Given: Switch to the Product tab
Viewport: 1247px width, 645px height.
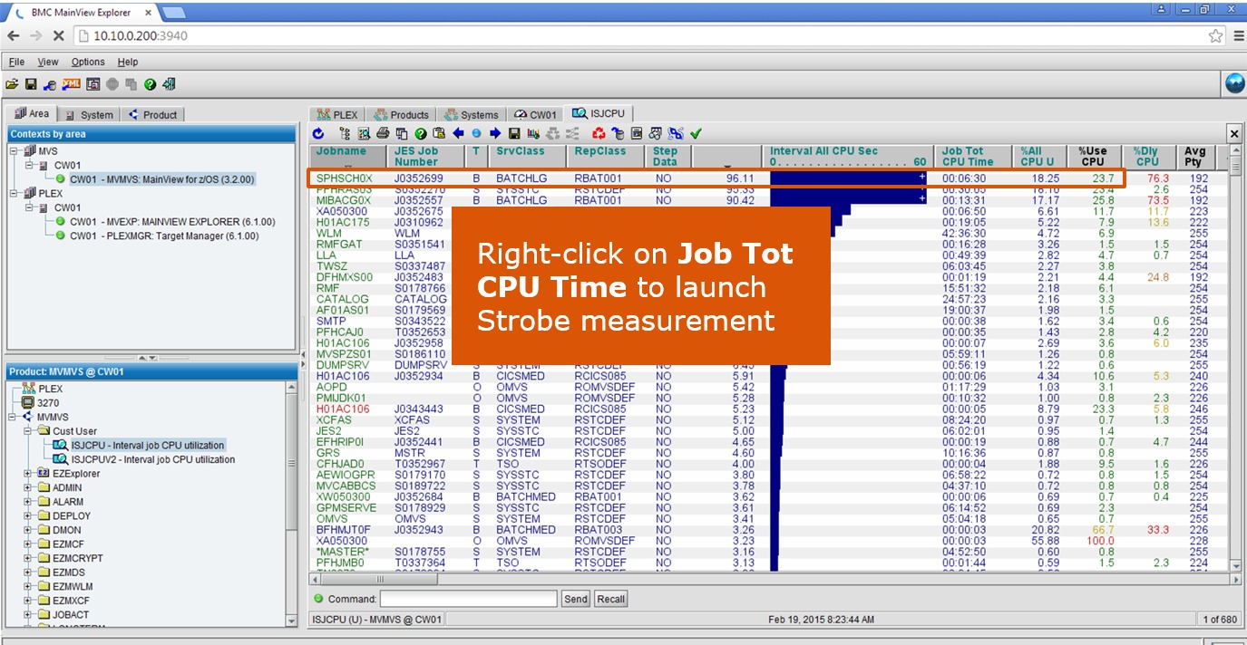Looking at the screenshot, I should pyautogui.click(x=152, y=115).
